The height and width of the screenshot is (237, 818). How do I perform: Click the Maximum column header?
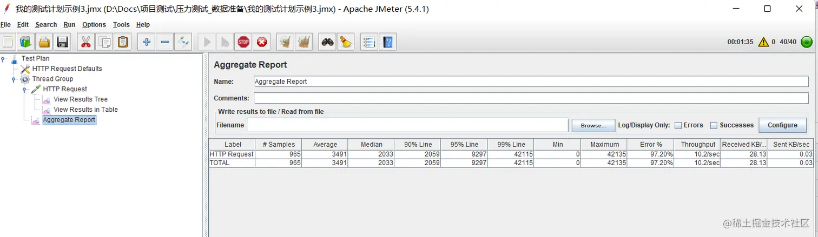pos(604,144)
